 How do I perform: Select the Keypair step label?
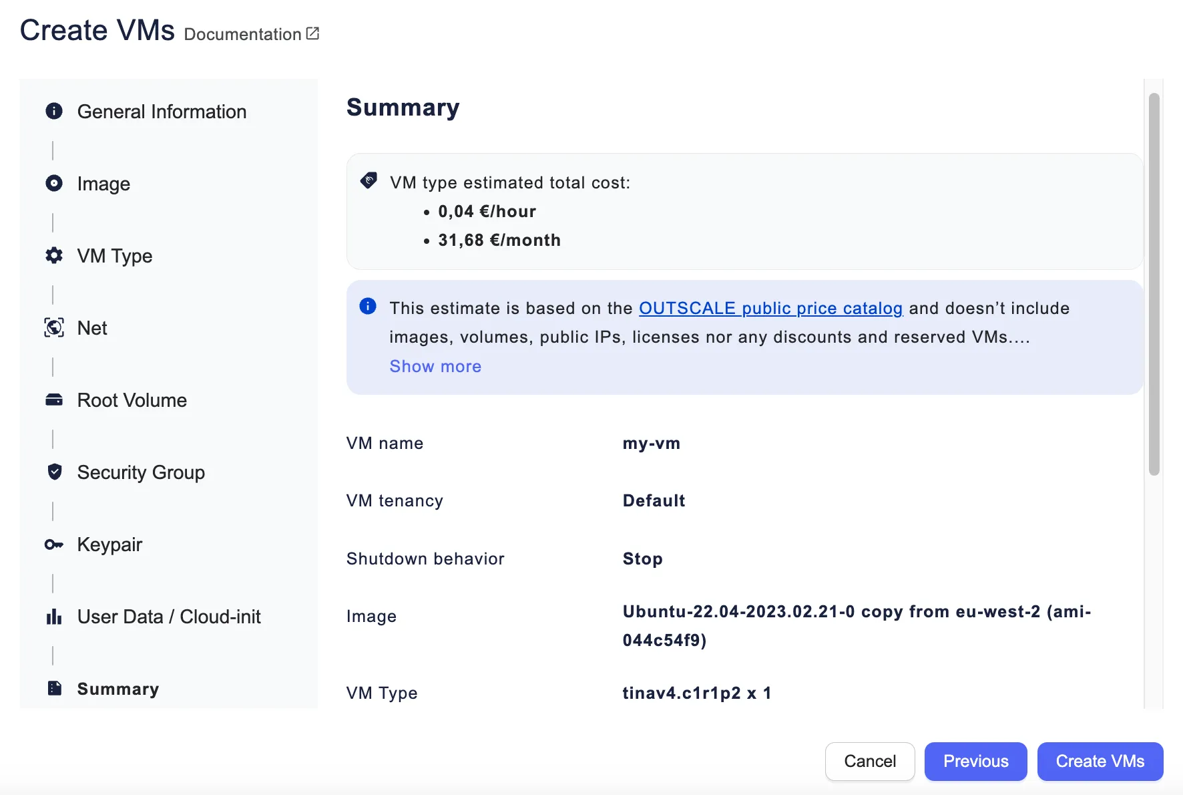point(109,544)
